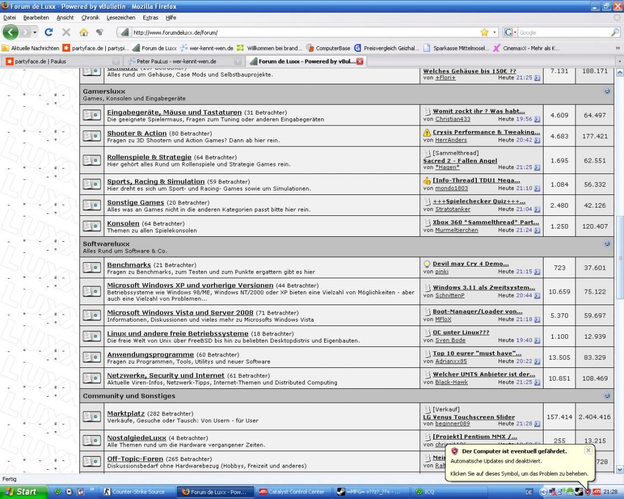Go to last post in Welcher UMTS Anbieter thread

[537, 382]
